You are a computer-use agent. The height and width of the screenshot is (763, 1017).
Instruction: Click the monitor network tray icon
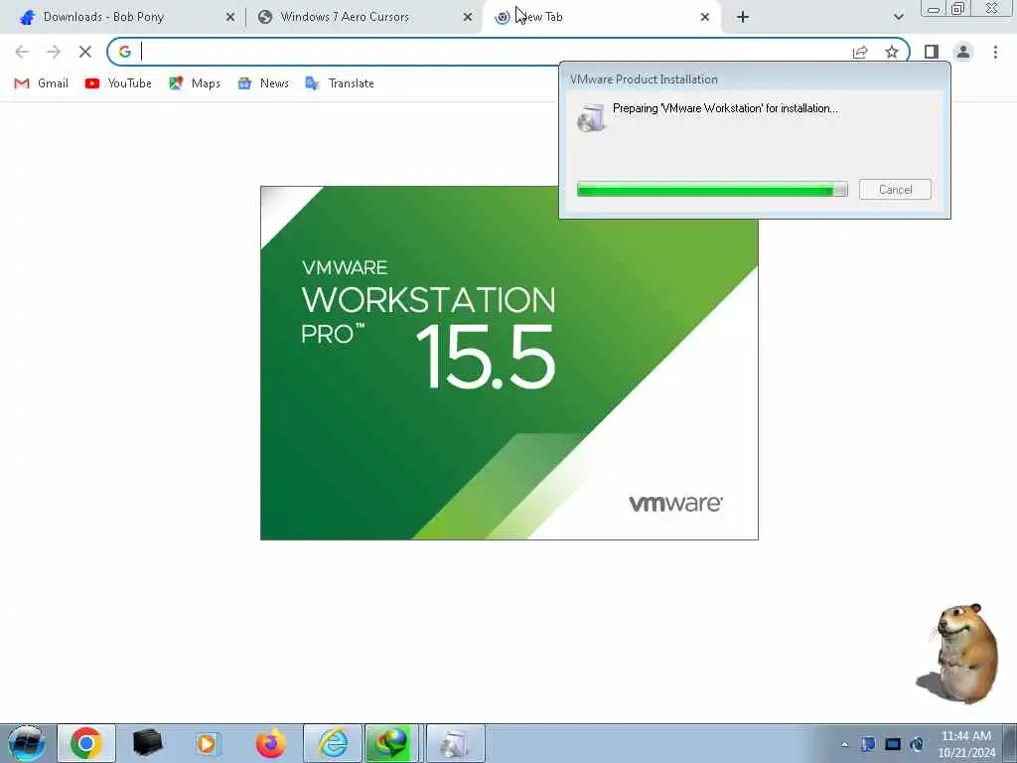tap(893, 743)
